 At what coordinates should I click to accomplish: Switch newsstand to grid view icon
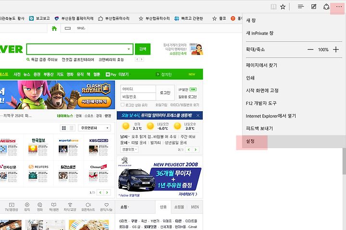pyautogui.click(x=64, y=128)
